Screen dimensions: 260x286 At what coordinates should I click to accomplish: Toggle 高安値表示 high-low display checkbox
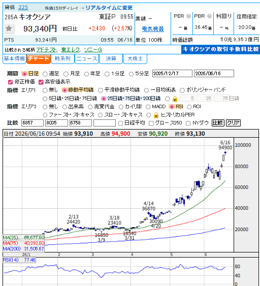[x=41, y=82]
